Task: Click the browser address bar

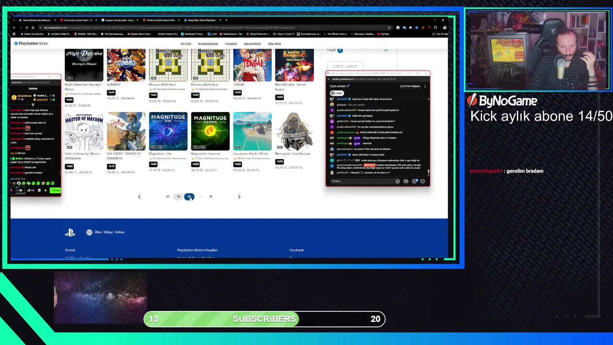Action: point(216,27)
